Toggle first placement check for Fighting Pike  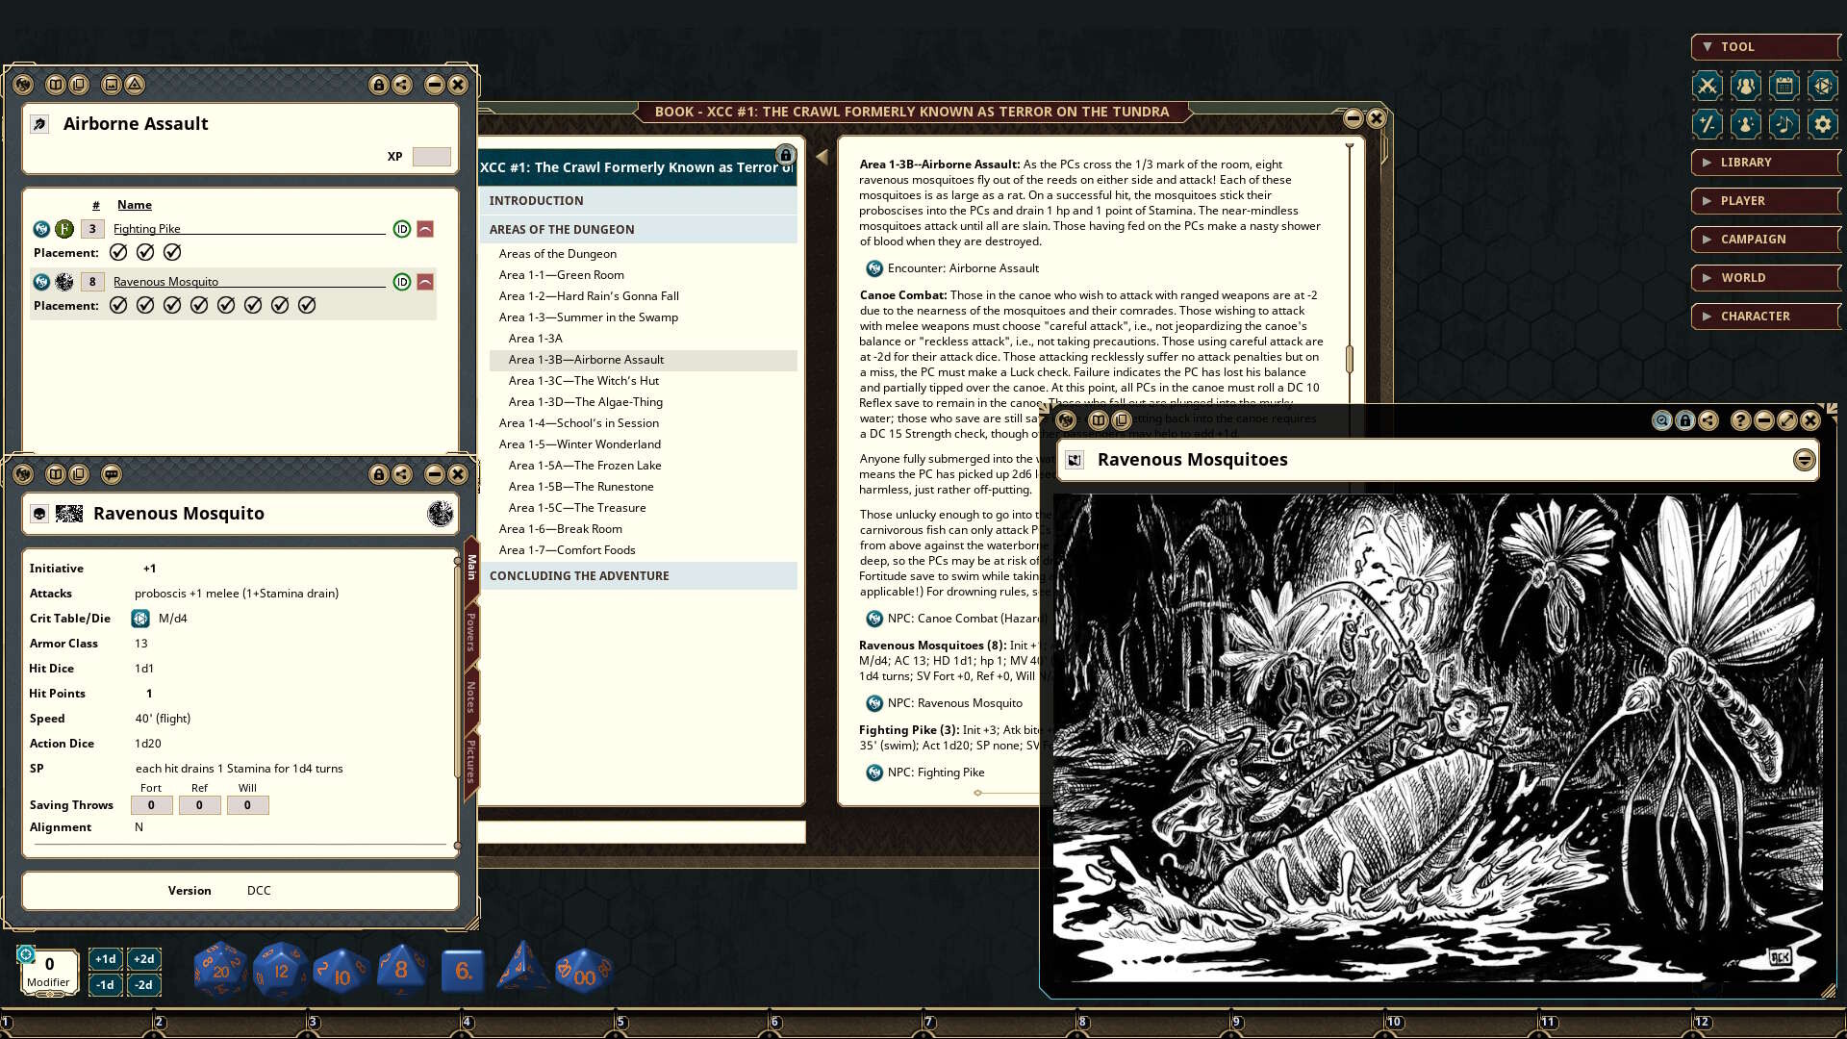[118, 252]
